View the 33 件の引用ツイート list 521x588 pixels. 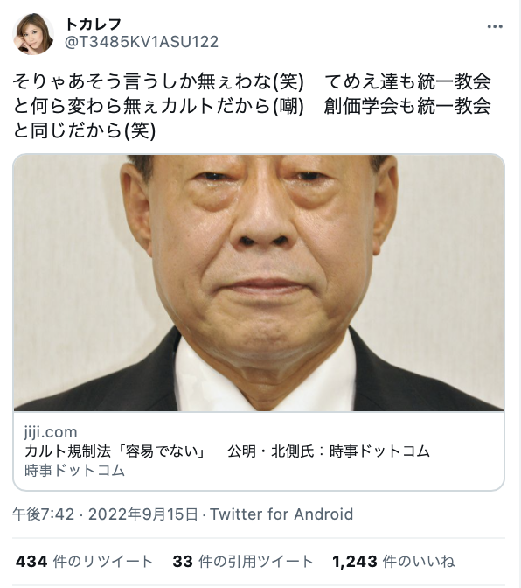(243, 562)
